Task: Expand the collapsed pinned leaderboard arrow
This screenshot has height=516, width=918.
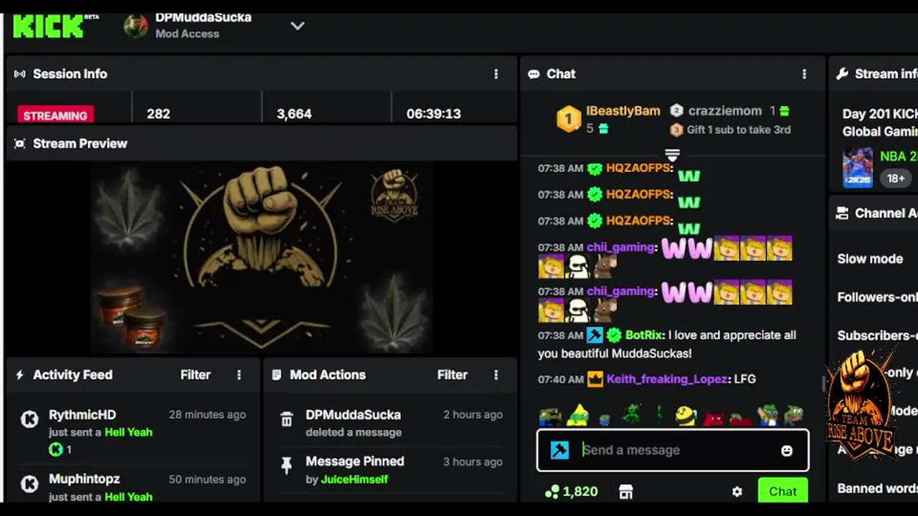Action: pyautogui.click(x=672, y=155)
